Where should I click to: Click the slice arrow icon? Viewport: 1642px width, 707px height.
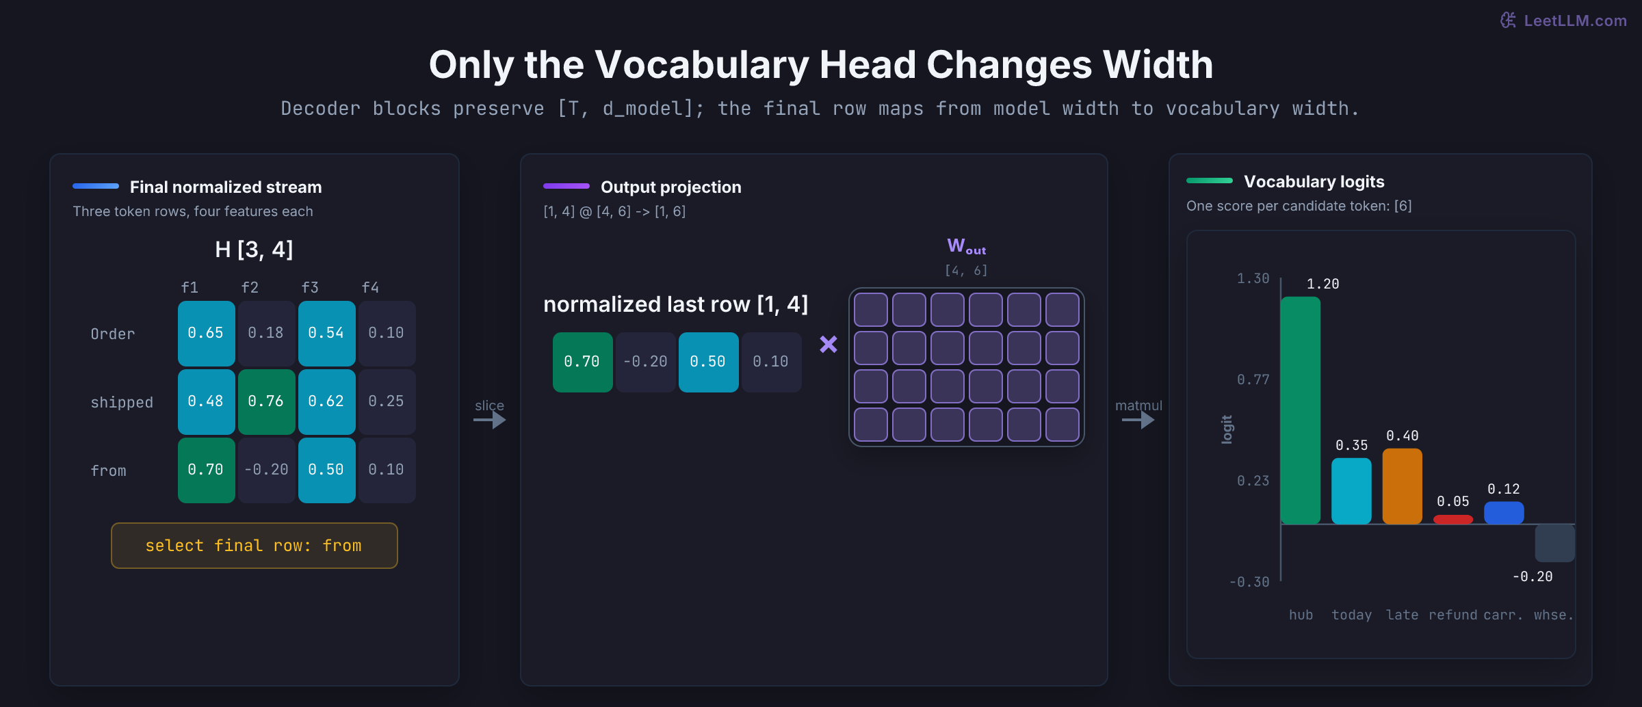(490, 420)
